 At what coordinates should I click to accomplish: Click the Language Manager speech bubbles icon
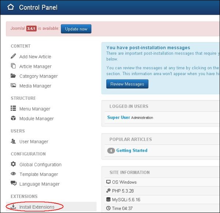coord(14,184)
